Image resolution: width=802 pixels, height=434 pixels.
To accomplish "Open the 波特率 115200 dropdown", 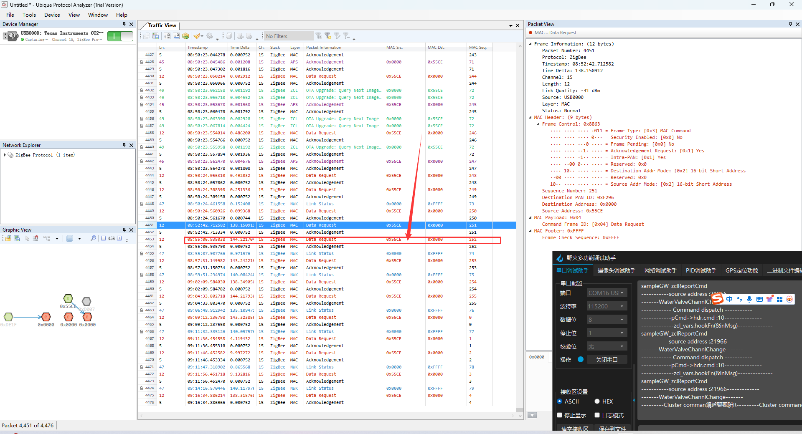I will (x=607, y=306).
